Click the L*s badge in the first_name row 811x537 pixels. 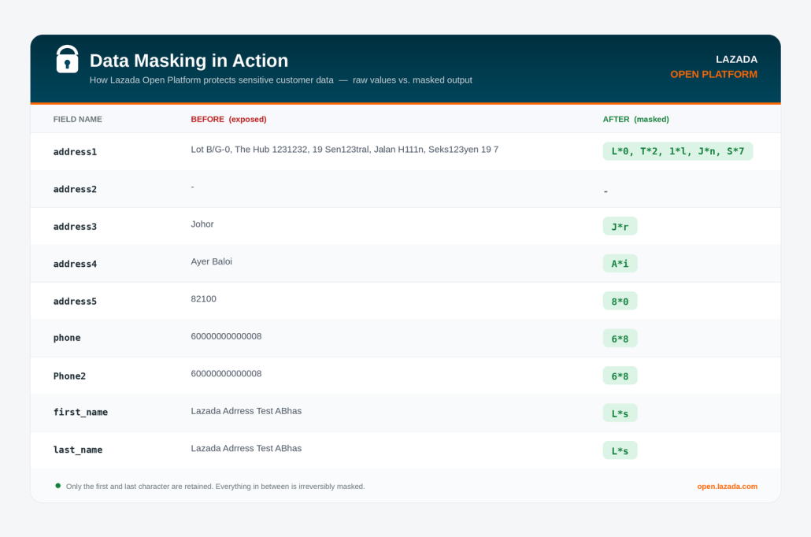coord(620,413)
